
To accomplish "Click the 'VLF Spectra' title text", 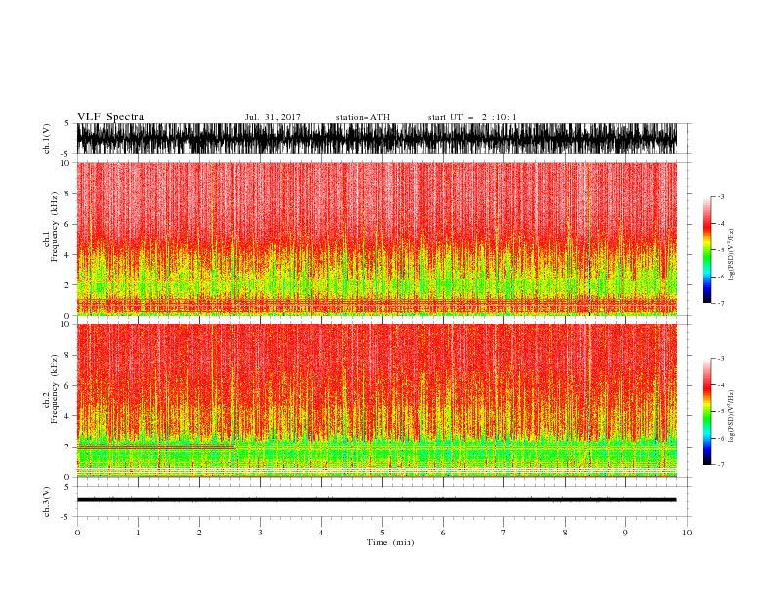I will coord(110,117).
